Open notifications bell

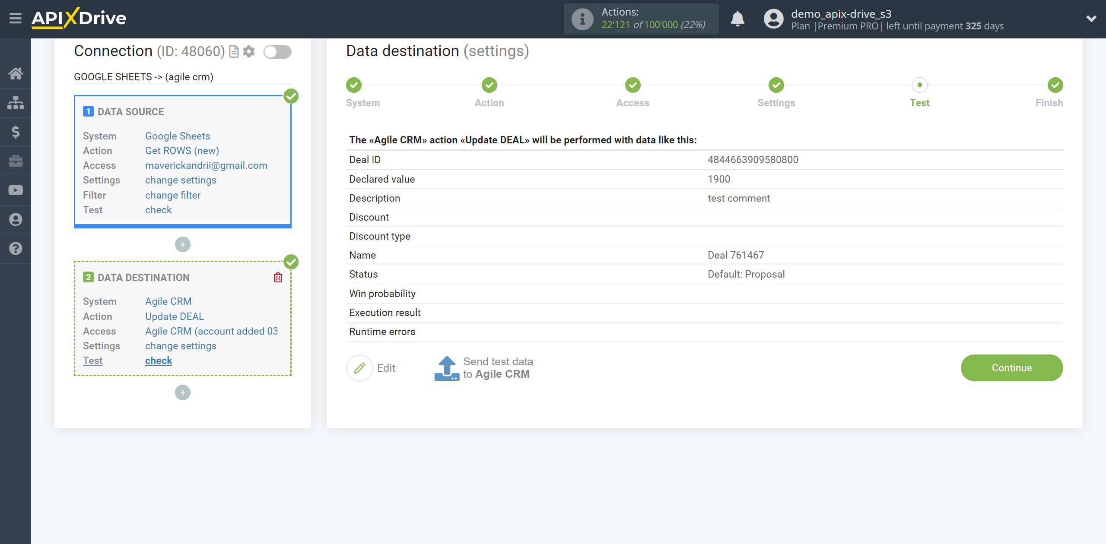(737, 19)
